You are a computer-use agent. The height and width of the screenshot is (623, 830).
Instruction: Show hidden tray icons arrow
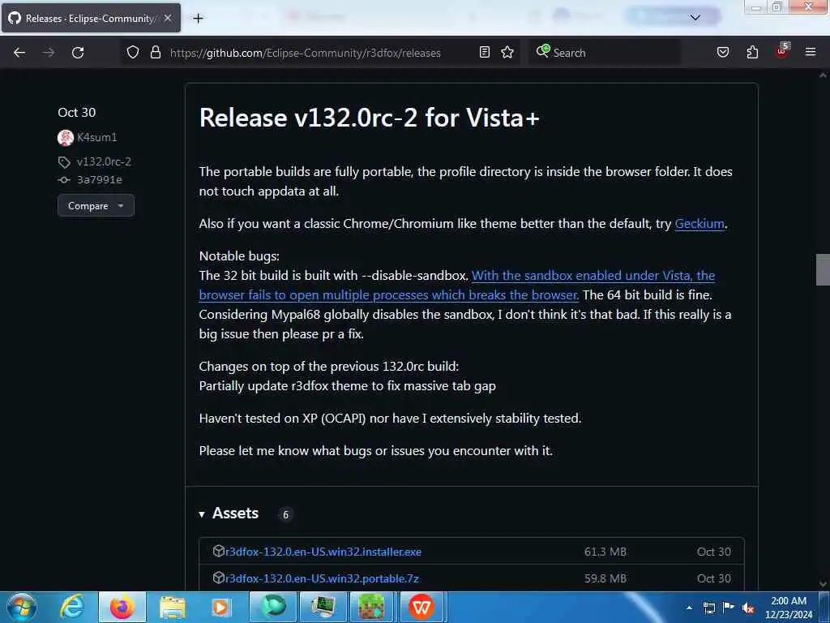point(689,608)
